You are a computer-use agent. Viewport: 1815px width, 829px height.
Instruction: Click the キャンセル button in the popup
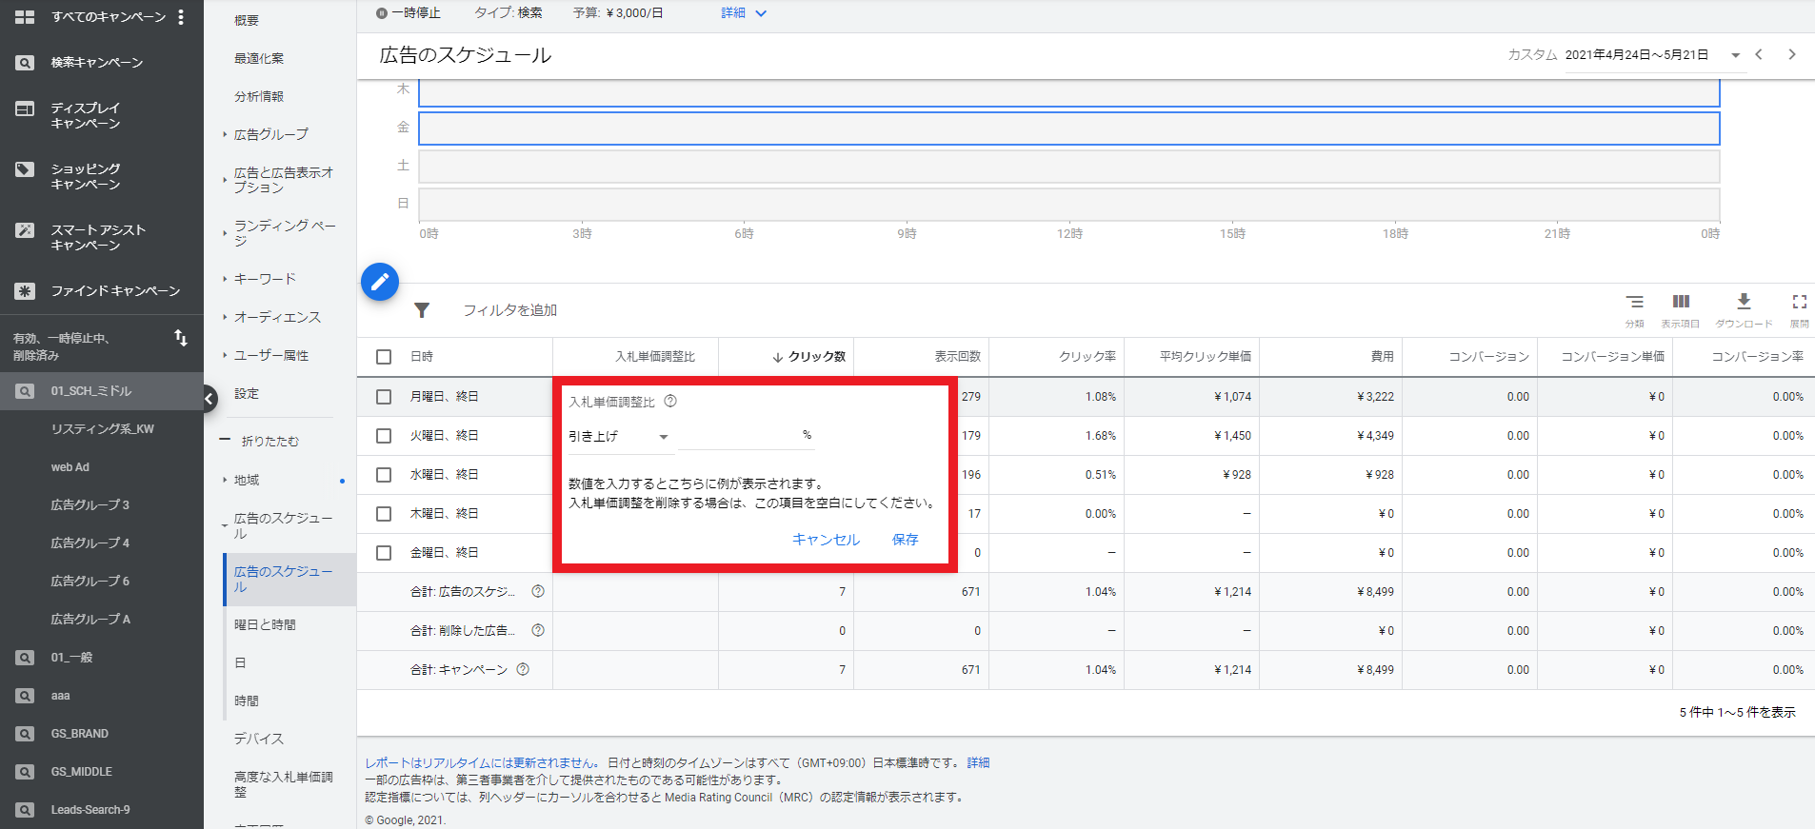tap(826, 540)
